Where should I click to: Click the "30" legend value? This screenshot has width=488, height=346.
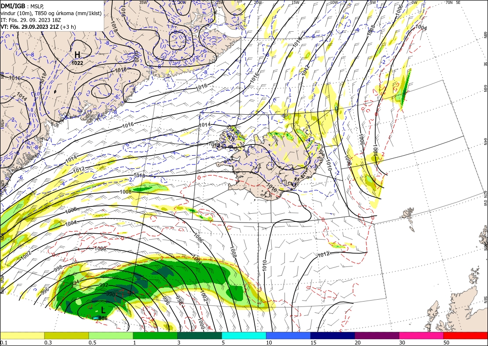402,343
